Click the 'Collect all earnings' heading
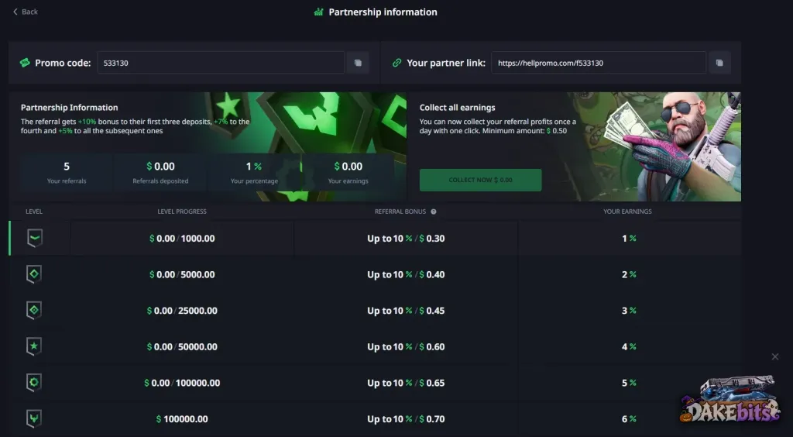 click(x=457, y=107)
